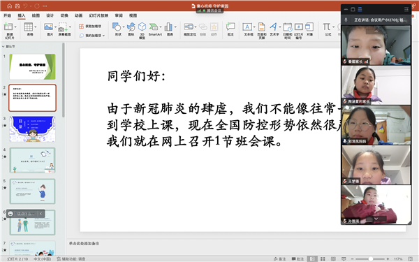Insert a 3D model
The width and height of the screenshot is (419, 262).
142,30
